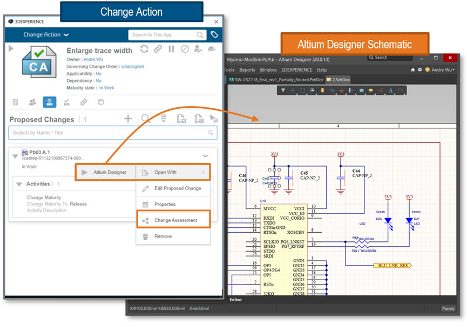Select Open With from the context menu
467x327 pixels.
pos(173,172)
